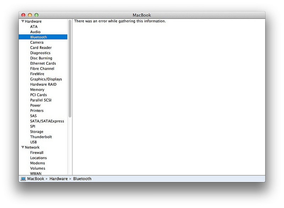Image resolution: width=284 pixels, height=208 pixels.
Task: Open the FireWire entry
Action: pos(37,74)
